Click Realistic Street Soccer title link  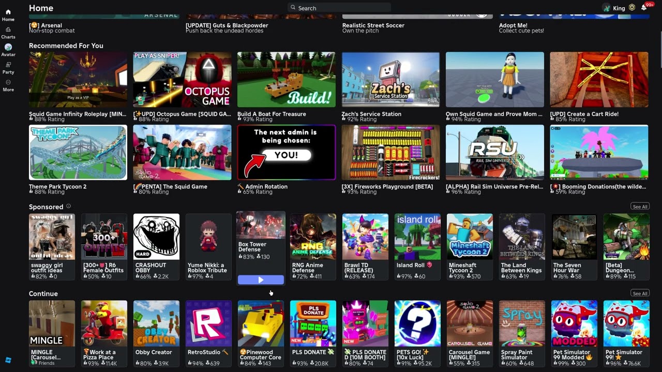[x=373, y=25]
